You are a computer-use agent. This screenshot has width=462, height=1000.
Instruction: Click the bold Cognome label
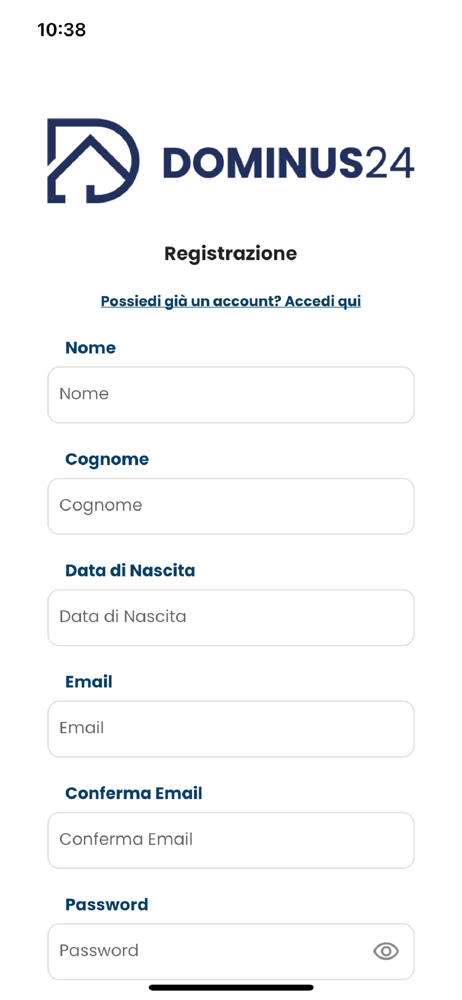click(107, 459)
